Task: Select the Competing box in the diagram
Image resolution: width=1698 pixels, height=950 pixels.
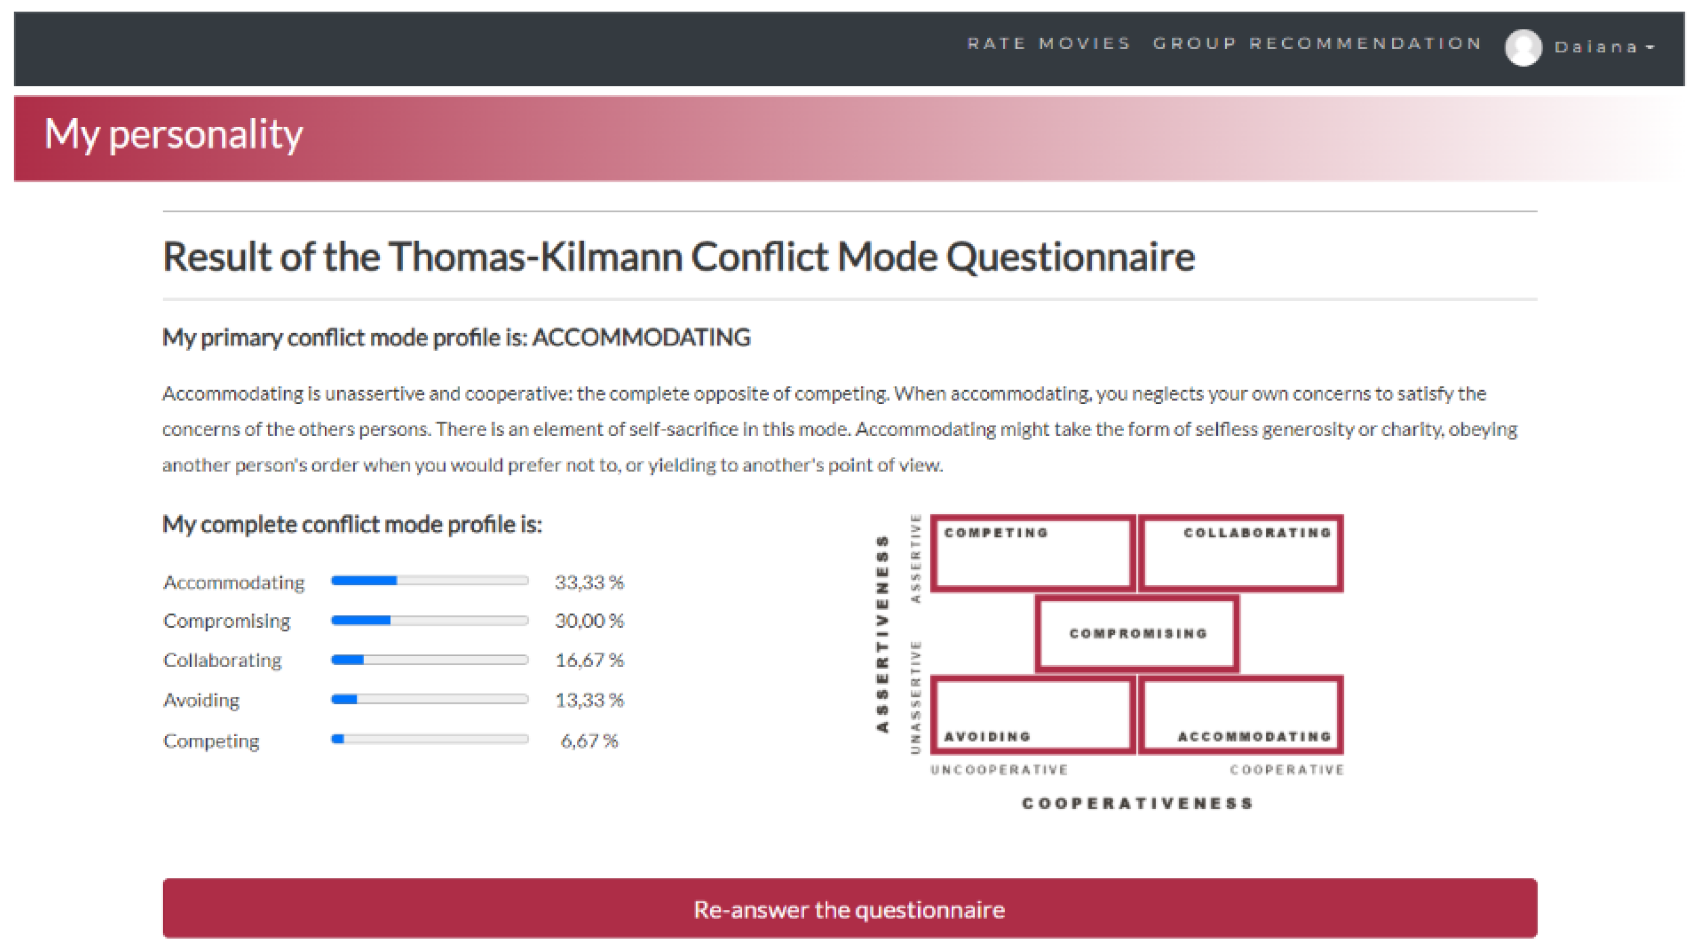Action: [x=1033, y=553]
